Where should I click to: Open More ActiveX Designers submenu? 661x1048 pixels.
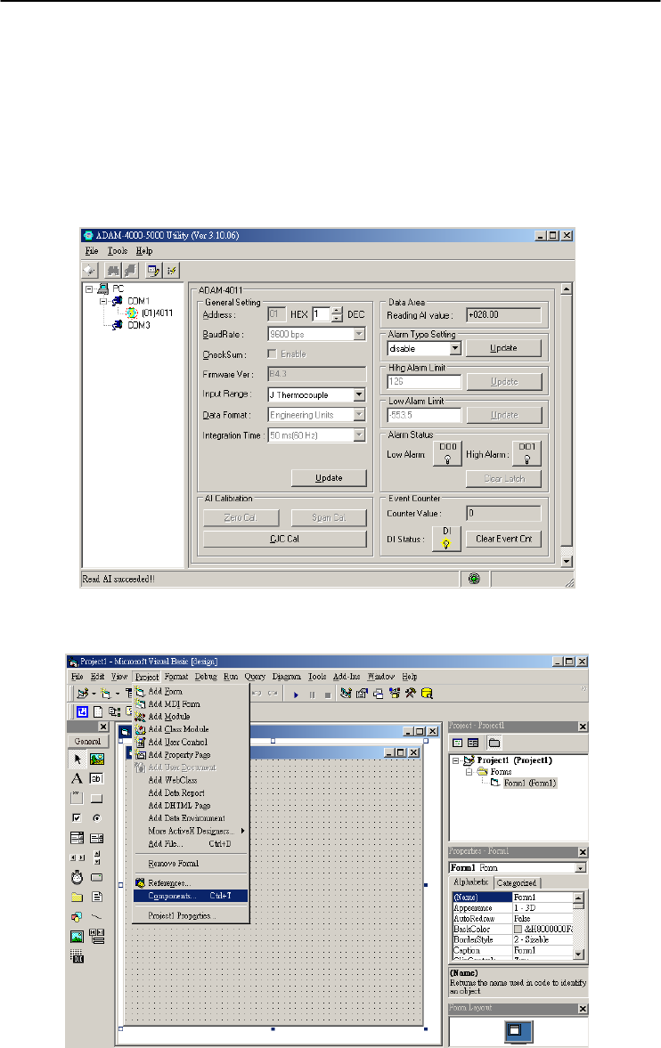pos(191,831)
